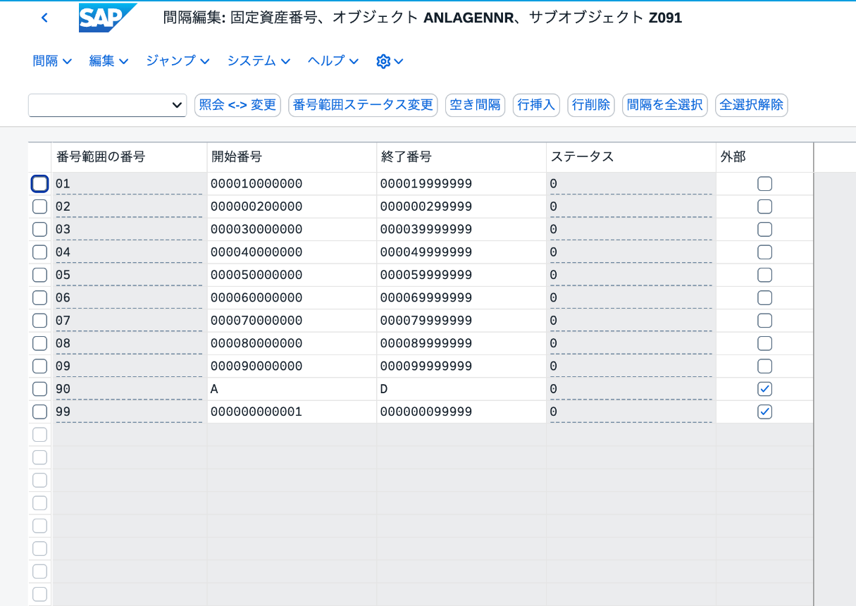Select row 03 with its row checkbox
Viewport: 856px width, 606px height.
pyautogui.click(x=40, y=230)
